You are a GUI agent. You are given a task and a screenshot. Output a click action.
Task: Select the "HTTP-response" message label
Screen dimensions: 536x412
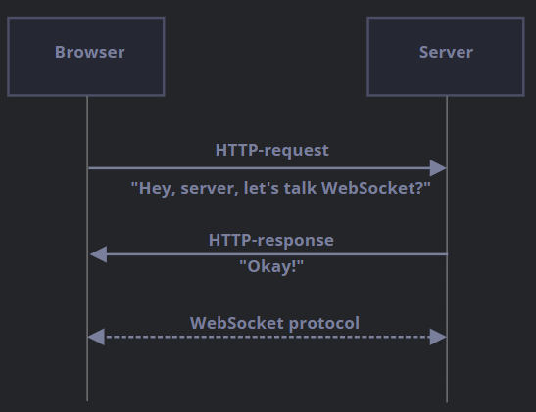coord(271,240)
